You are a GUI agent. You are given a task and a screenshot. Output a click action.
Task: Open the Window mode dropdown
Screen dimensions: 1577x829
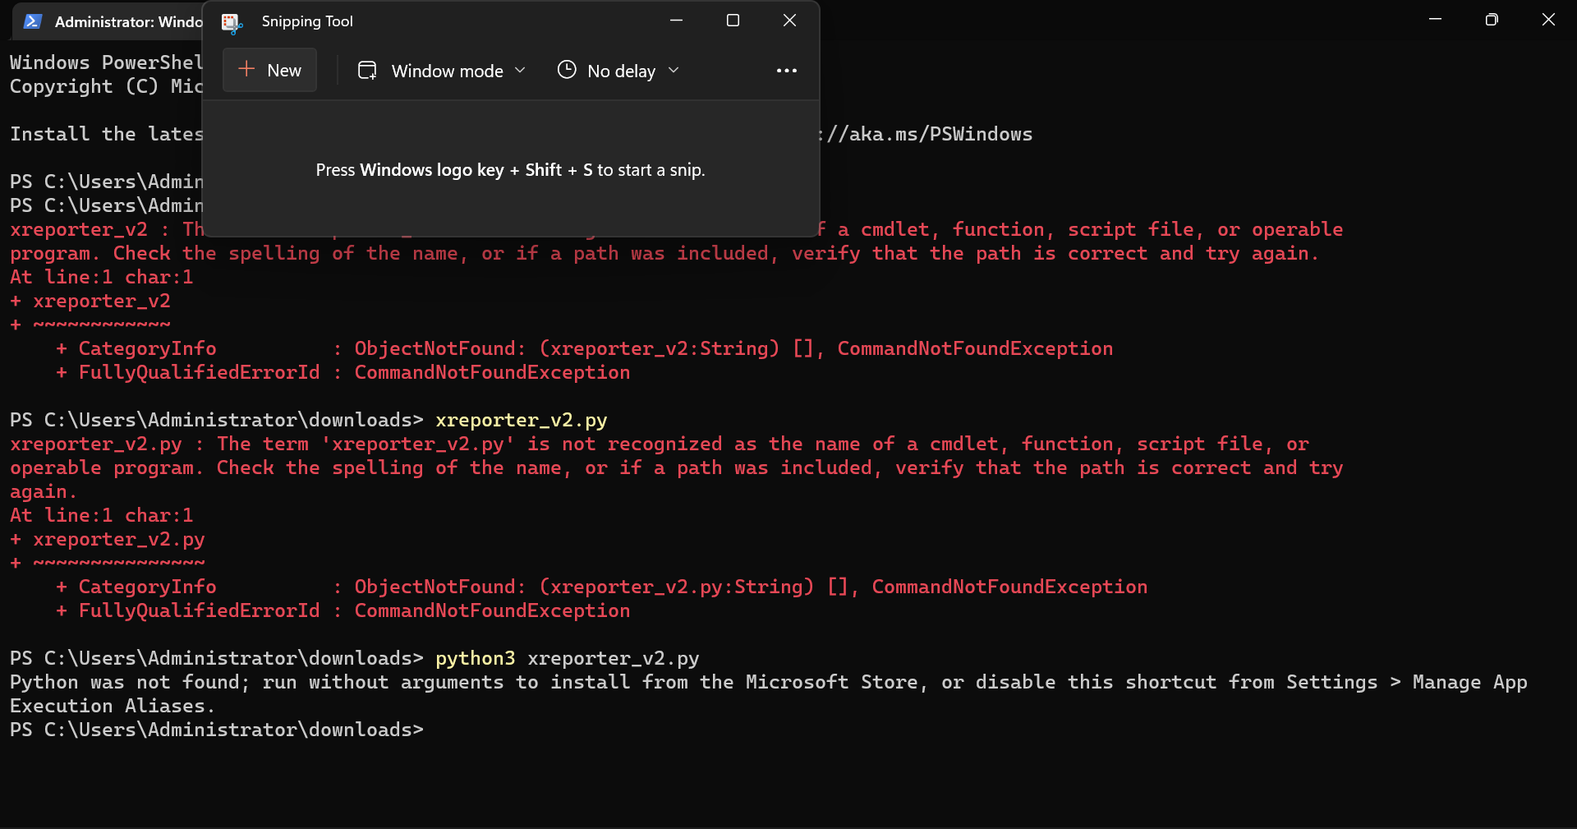pos(442,71)
